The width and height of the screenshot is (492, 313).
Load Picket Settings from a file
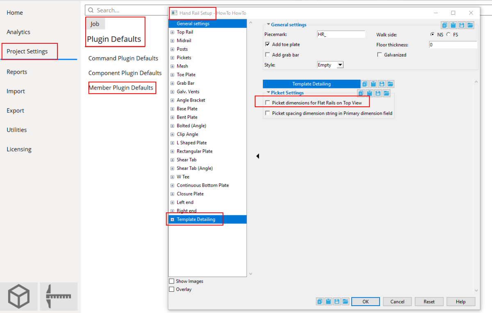click(386, 93)
